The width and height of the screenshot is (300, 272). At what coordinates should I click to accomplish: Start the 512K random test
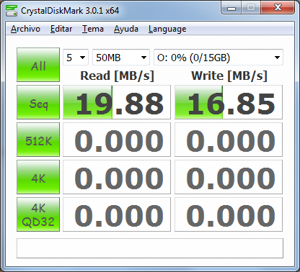tap(38, 140)
